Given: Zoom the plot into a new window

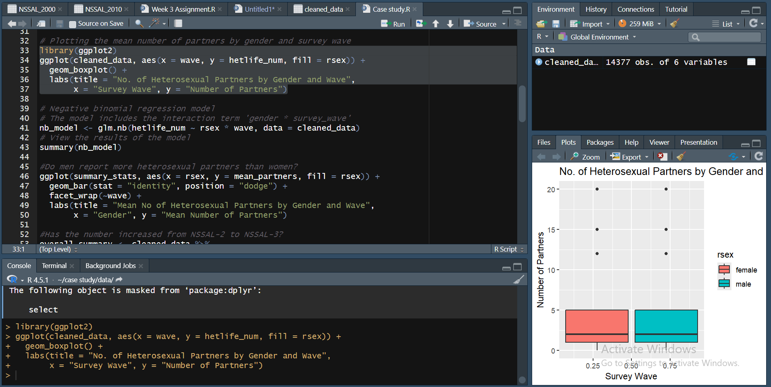Looking at the screenshot, I should 585,156.
